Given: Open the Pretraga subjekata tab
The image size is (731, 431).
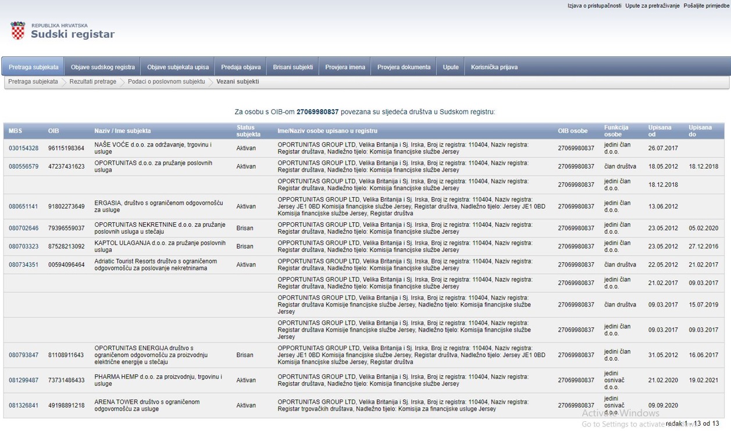Looking at the screenshot, I should [x=33, y=67].
